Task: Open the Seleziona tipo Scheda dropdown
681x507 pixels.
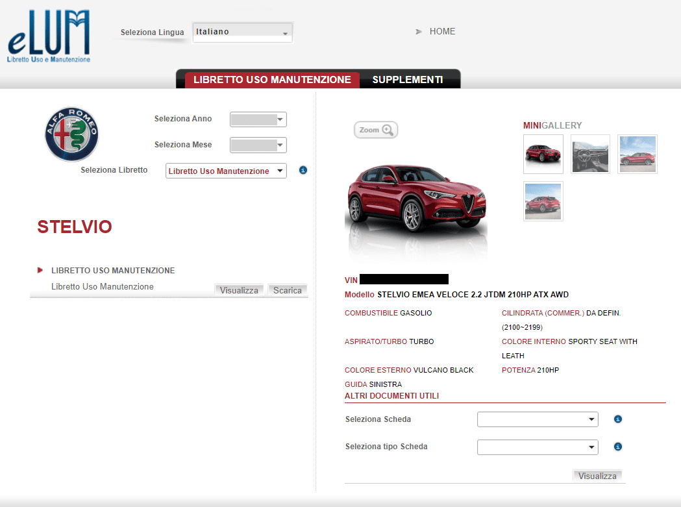Action: tap(538, 447)
